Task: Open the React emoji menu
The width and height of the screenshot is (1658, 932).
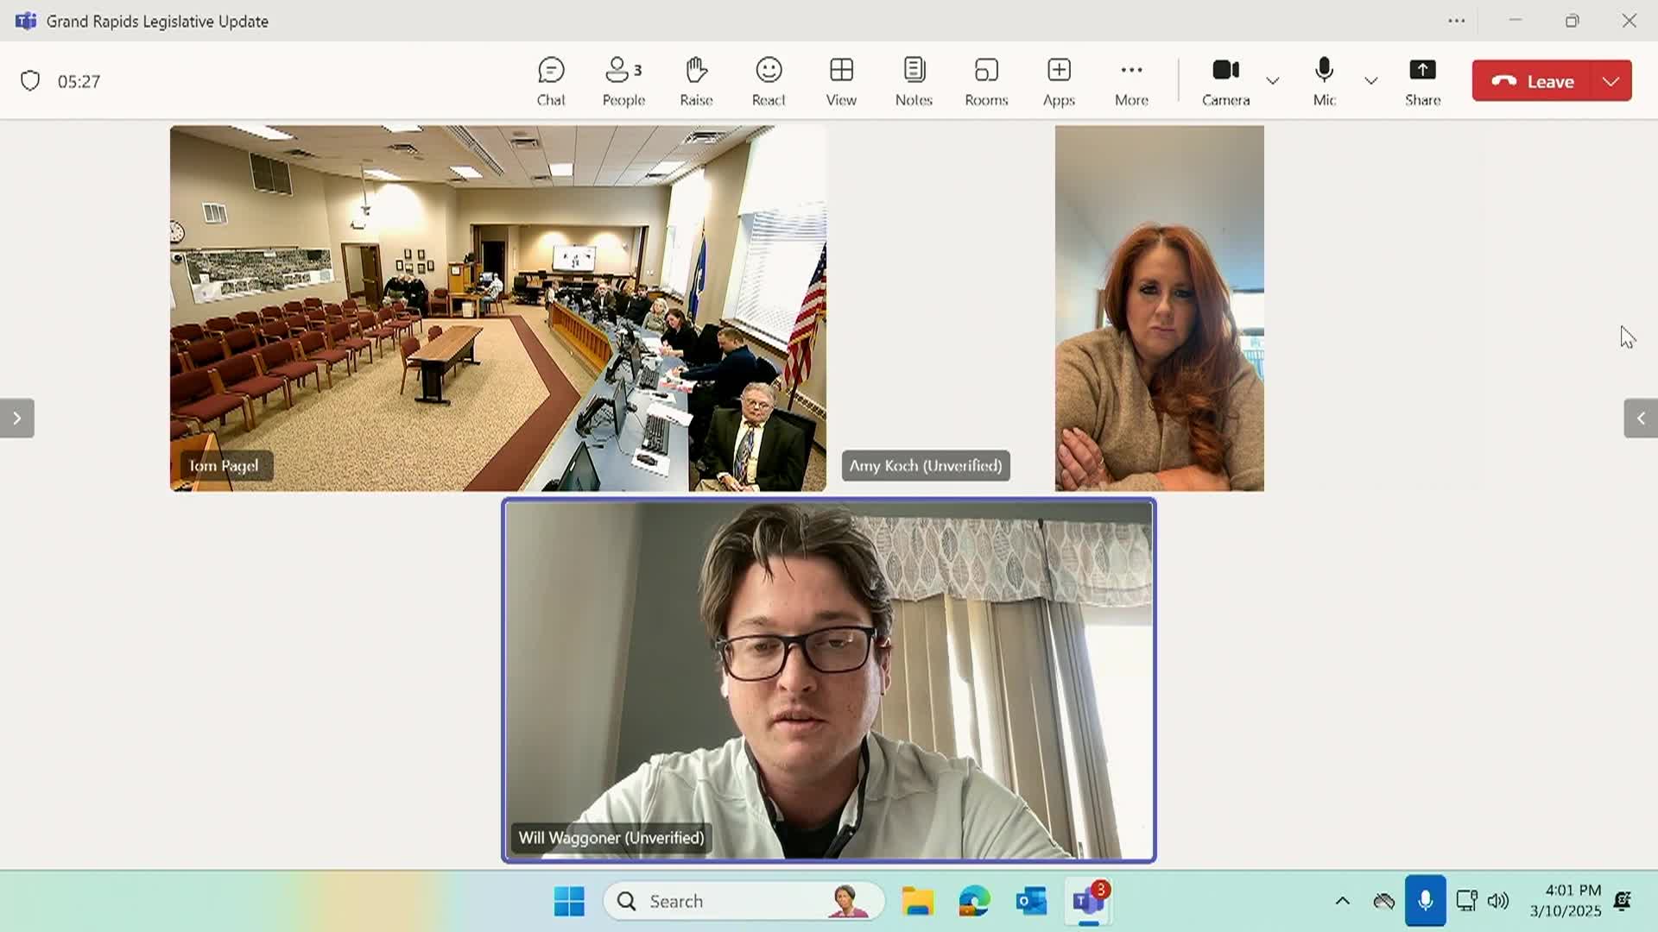Action: (769, 81)
